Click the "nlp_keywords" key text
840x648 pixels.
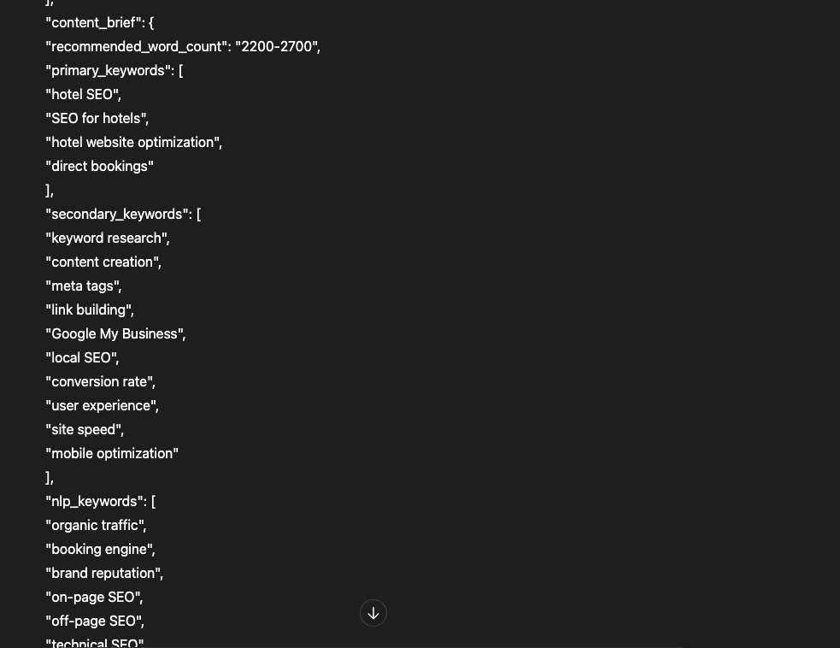[x=94, y=502]
